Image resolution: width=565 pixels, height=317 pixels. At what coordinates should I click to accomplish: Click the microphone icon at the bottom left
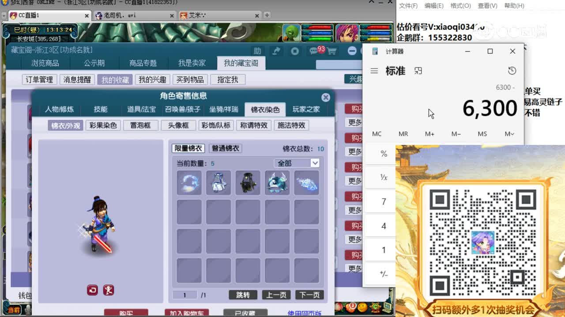pos(28,310)
